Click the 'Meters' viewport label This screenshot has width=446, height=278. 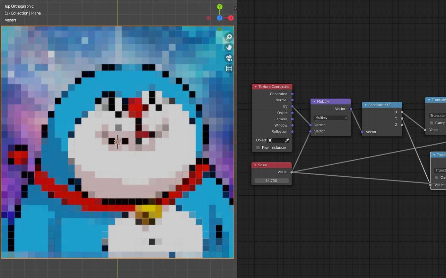coord(10,20)
